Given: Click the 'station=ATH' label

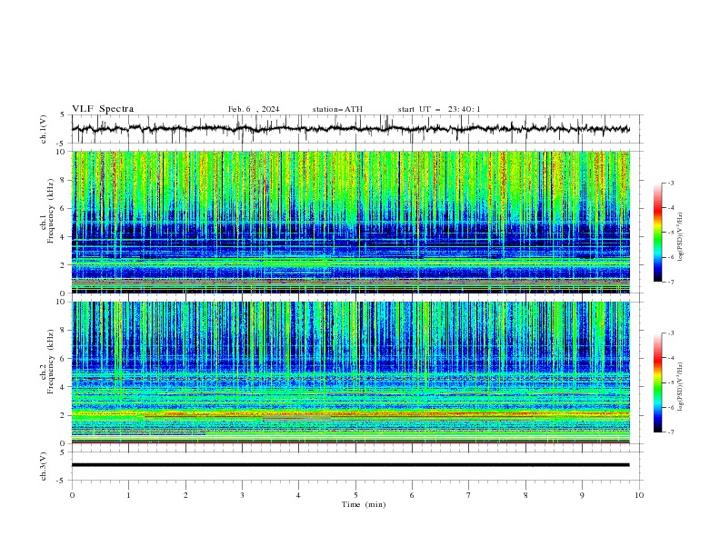Looking at the screenshot, I should pos(337,109).
